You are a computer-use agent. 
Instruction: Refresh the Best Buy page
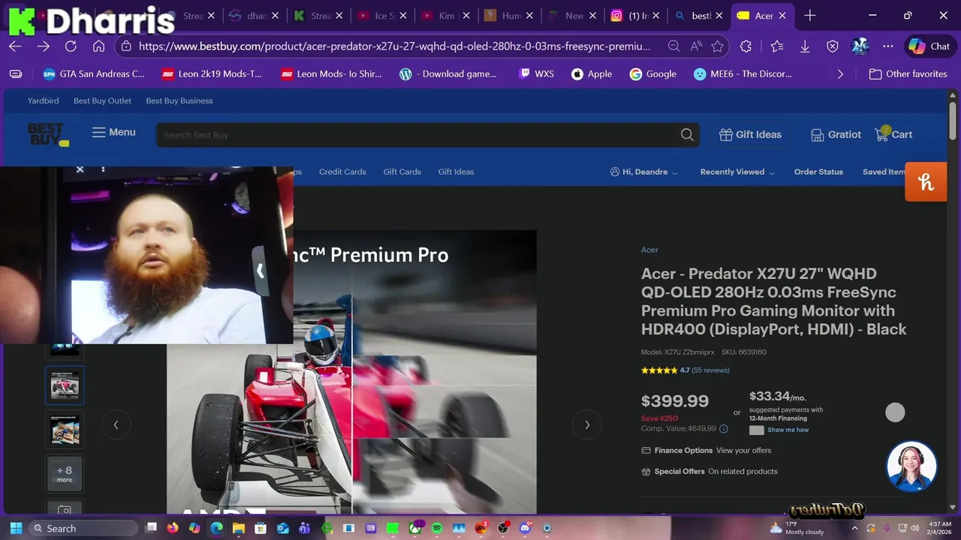click(71, 46)
